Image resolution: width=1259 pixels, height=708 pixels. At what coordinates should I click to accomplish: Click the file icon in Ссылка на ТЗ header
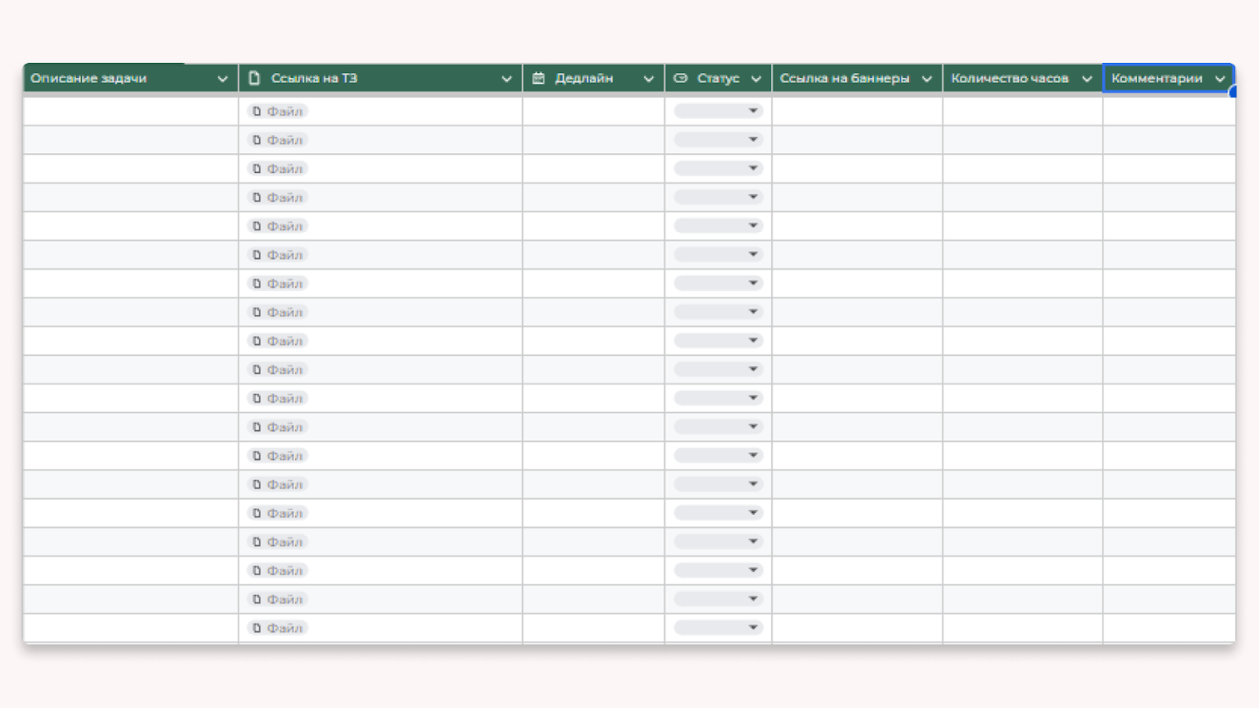[254, 78]
